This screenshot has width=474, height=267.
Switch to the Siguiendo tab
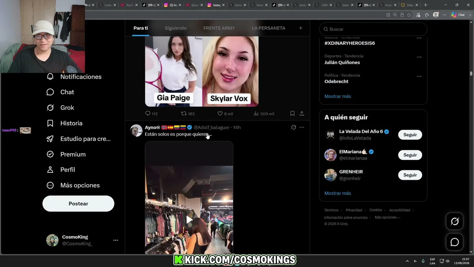(x=176, y=28)
